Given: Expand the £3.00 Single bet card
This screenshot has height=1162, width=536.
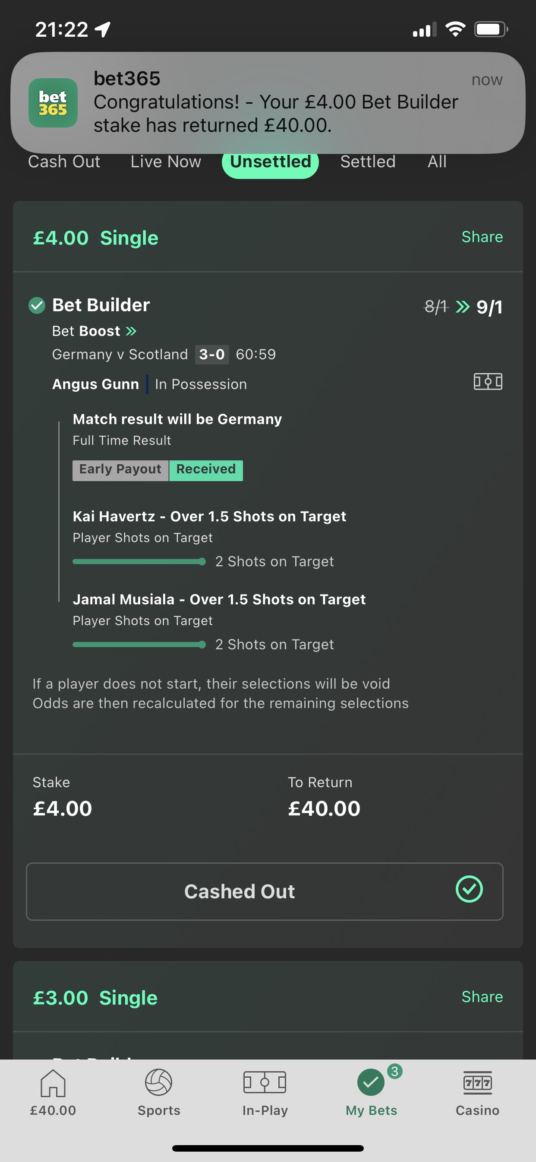Looking at the screenshot, I should point(268,996).
